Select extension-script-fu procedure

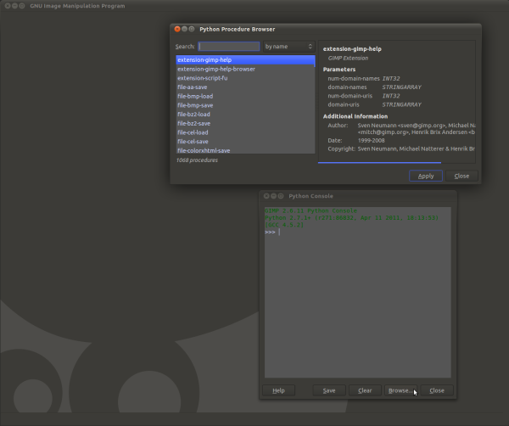click(x=245, y=78)
